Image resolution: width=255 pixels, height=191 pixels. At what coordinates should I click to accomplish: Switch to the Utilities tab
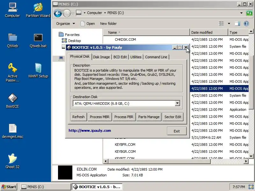point(136,57)
